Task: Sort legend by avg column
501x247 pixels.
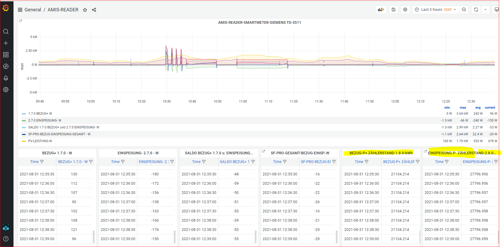Action: [478, 108]
